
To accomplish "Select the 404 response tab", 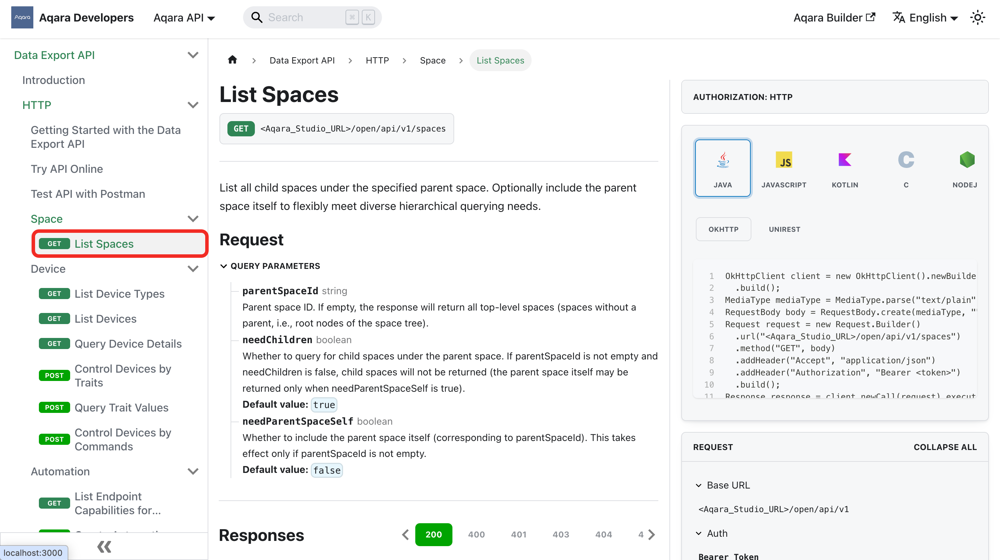I will pos(603,534).
